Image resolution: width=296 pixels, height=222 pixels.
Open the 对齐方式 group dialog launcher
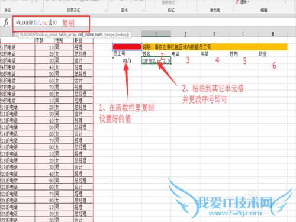click(106, 11)
